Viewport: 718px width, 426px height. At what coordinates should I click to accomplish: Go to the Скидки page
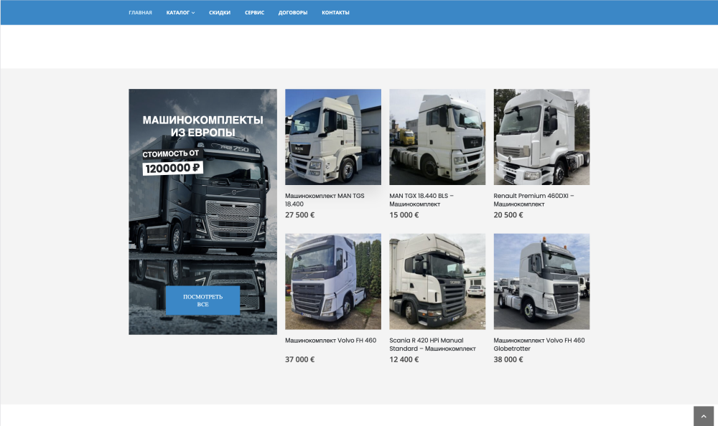(220, 12)
